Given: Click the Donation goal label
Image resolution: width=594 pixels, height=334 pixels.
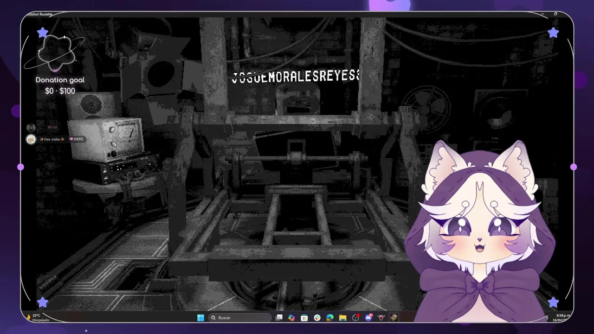Looking at the screenshot, I should (60, 80).
